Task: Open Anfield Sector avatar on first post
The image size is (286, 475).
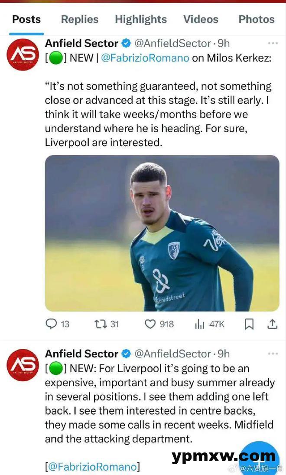Action: coord(23,54)
